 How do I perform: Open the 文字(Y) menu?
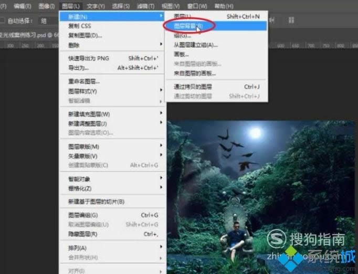coord(96,6)
